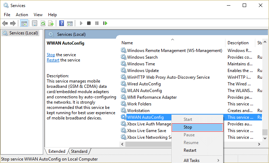Open the blue Help toolbar icon
Screen dimensions: 269x163
pyautogui.click(x=61, y=24)
